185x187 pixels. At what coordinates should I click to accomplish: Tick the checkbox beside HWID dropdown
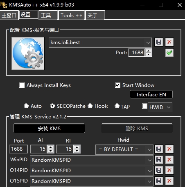point(144,106)
